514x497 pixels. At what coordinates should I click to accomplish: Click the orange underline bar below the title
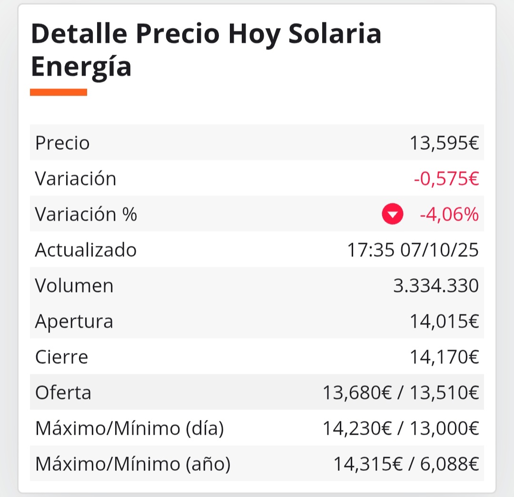point(59,92)
